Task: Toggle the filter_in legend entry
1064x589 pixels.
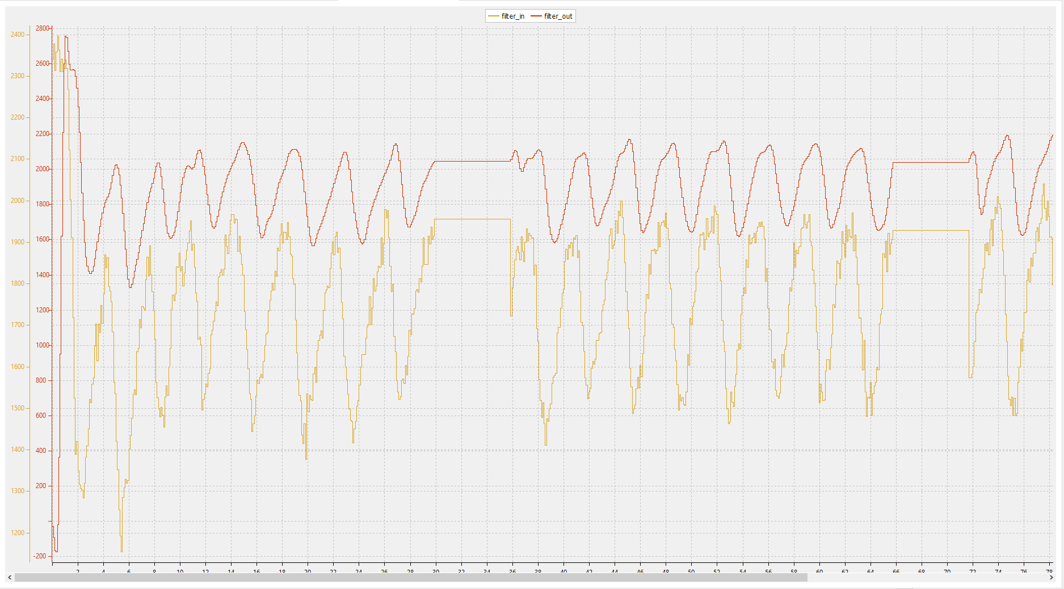Action: tap(506, 16)
